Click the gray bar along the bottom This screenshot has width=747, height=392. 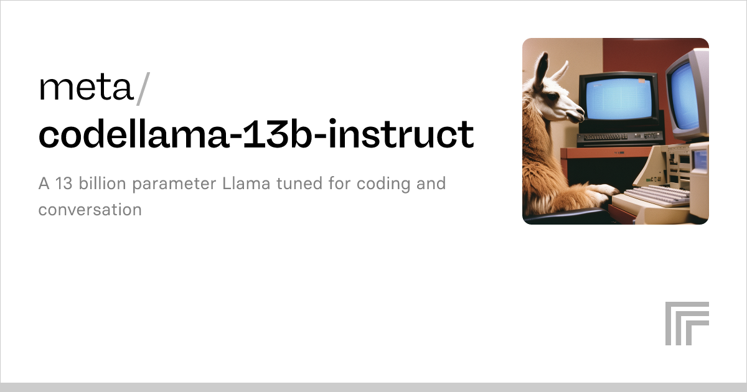coord(374,387)
